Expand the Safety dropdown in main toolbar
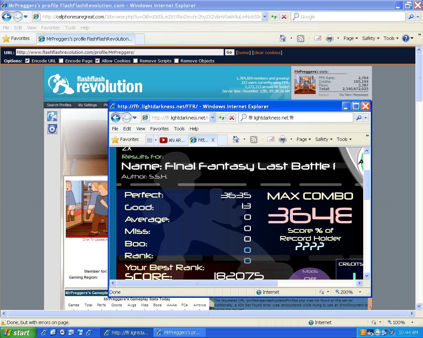The height and width of the screenshot is (338, 423). coord(370,38)
